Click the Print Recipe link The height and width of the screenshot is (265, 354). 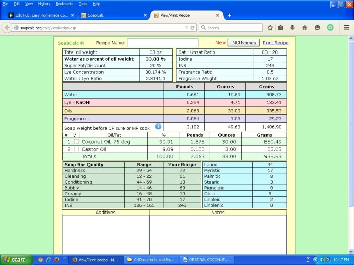point(276,43)
